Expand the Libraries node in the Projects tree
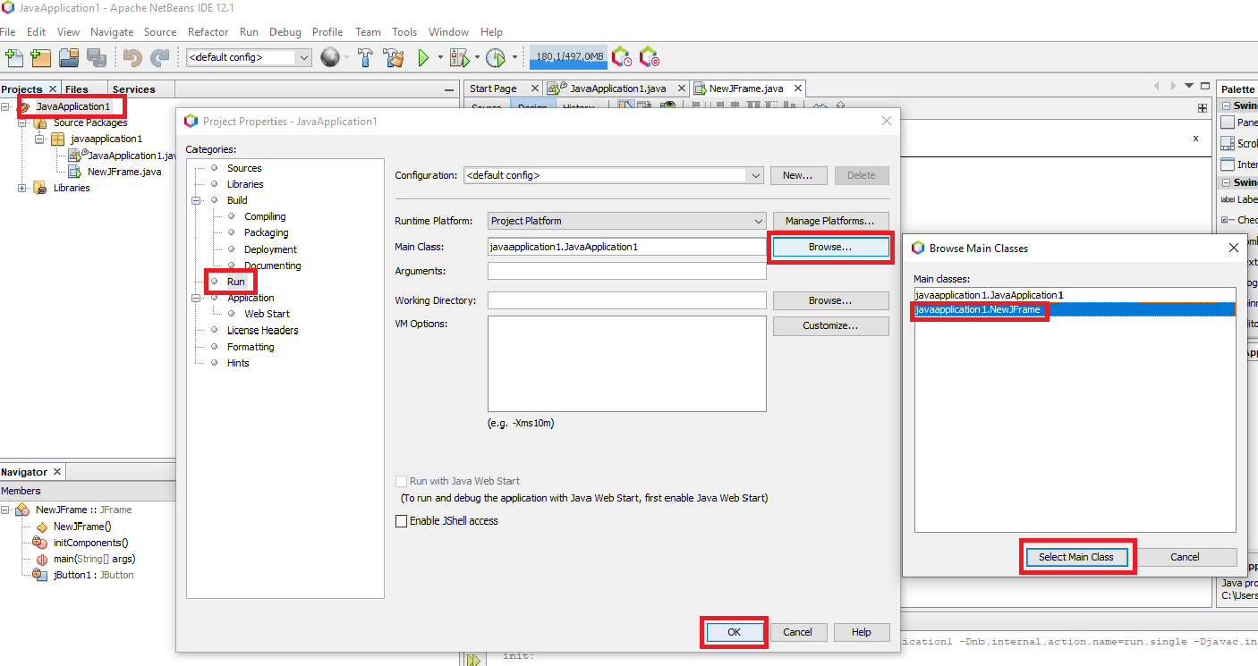 click(22, 188)
